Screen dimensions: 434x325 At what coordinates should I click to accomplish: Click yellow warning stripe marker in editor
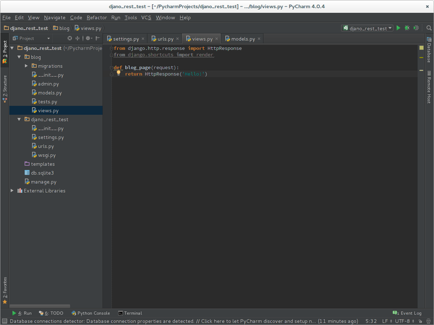421,57
